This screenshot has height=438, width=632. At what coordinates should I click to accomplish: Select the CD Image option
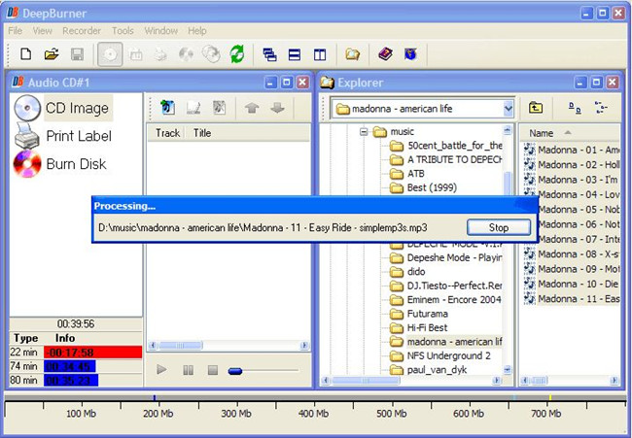click(62, 109)
